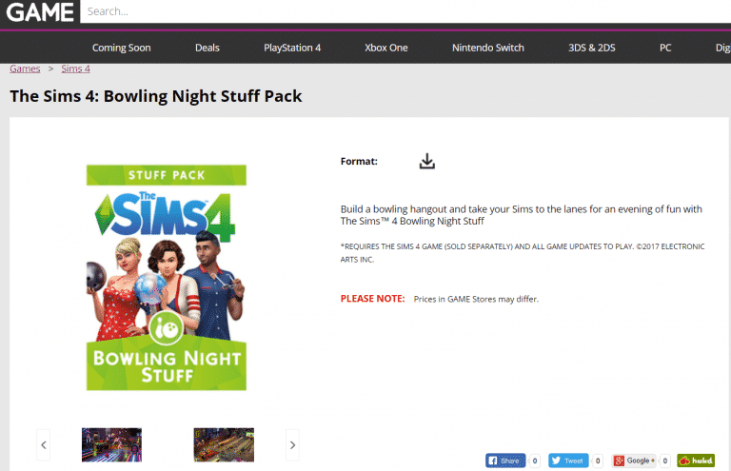Go to the Xbox One section
This screenshot has width=731, height=471.
(x=386, y=48)
